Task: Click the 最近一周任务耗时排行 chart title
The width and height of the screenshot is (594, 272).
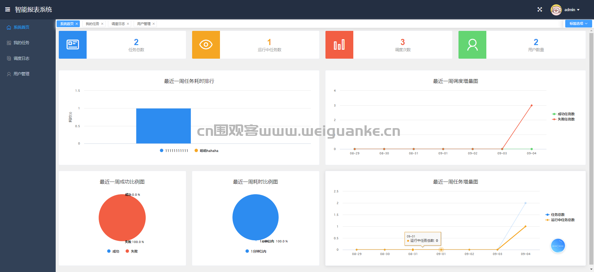Action: tap(189, 81)
